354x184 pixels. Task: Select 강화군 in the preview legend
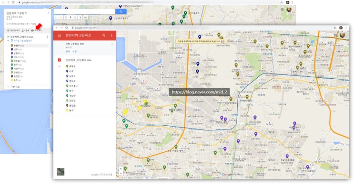point(71,101)
